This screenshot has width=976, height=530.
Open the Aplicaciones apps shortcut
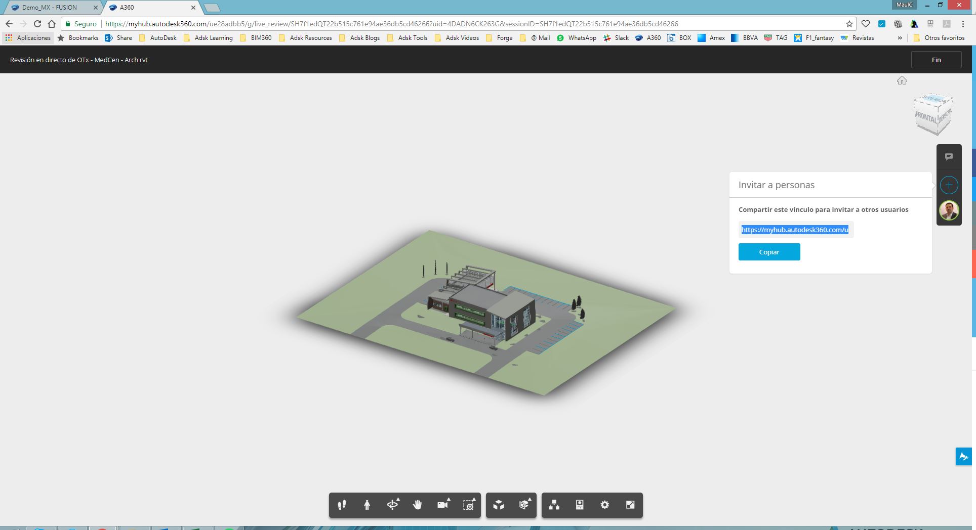coord(28,38)
